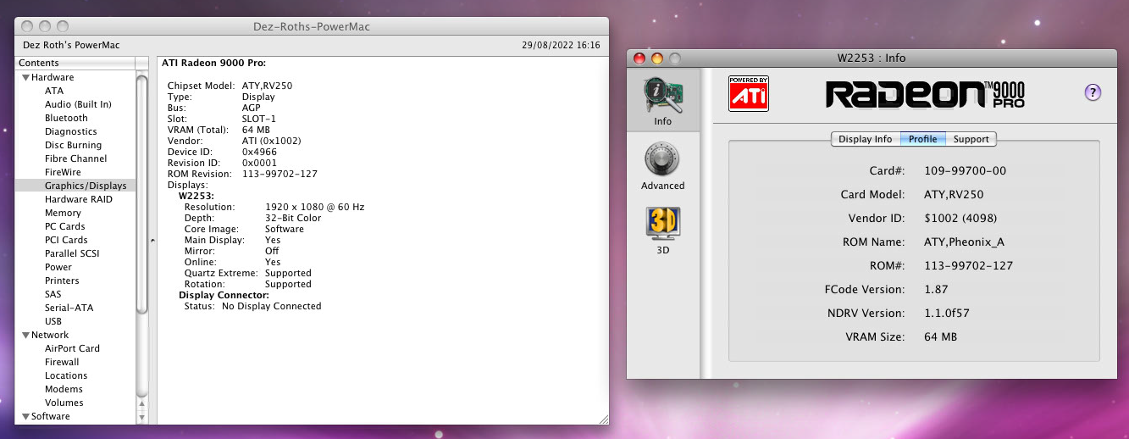Click the Powered by ATI logo
This screenshot has height=439, width=1129.
(749, 93)
